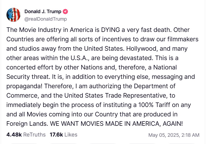Click the May 05, 2025 timestamp
This screenshot has height=144, width=207.
coord(174,135)
